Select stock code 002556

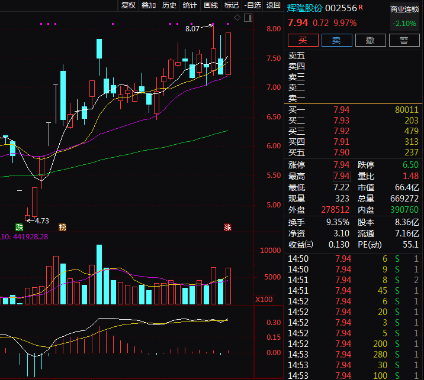pos(341,8)
